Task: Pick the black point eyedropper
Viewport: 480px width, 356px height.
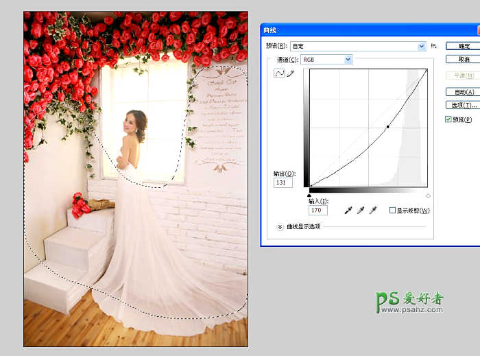Action: coord(349,210)
